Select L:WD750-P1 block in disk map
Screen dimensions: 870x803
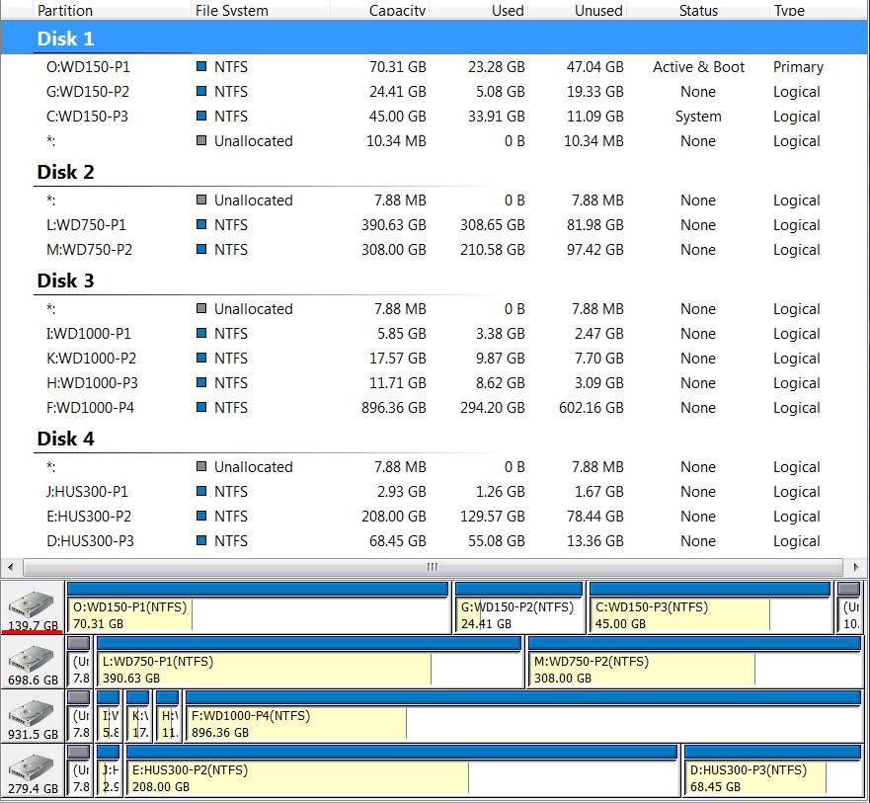tap(309, 662)
